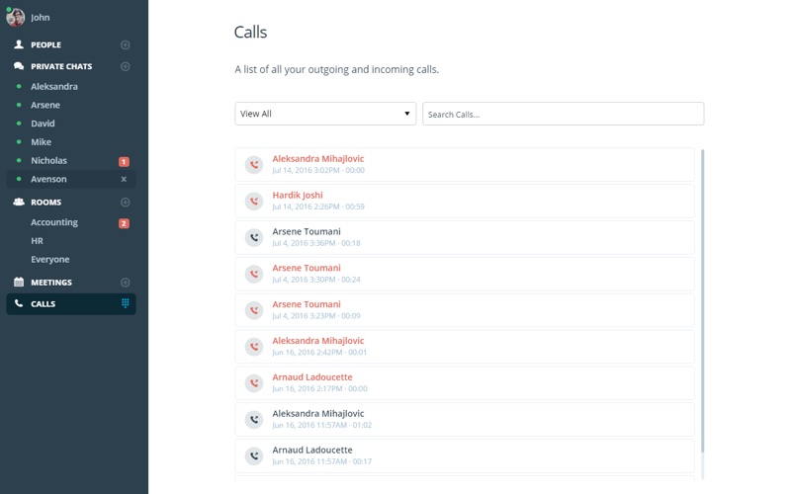The image size is (791, 494).
Task: Open chat with Nicholas
Action: point(48,161)
